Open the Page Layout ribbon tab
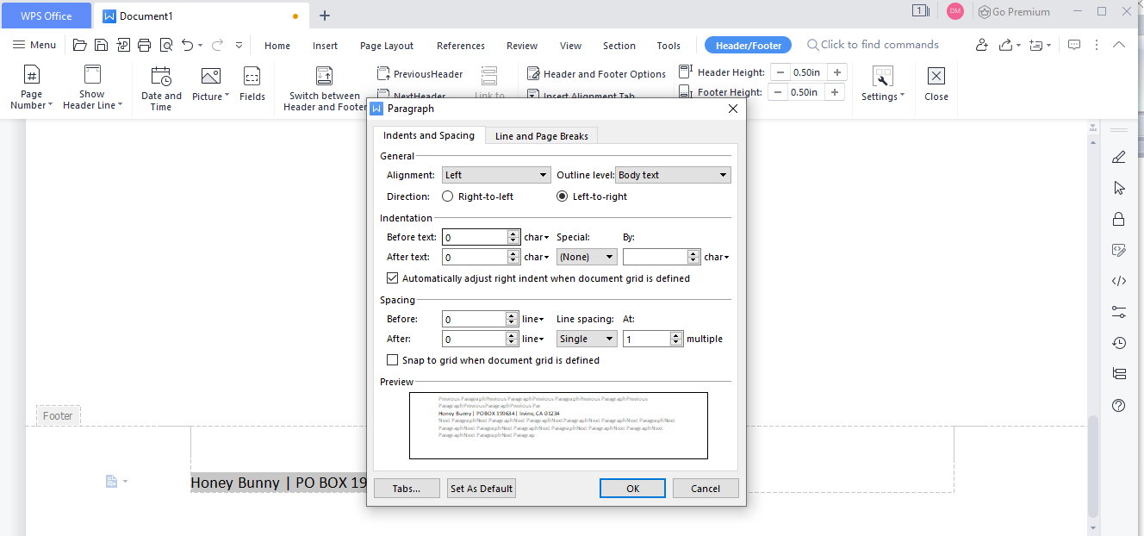The width and height of the screenshot is (1144, 536). point(386,46)
